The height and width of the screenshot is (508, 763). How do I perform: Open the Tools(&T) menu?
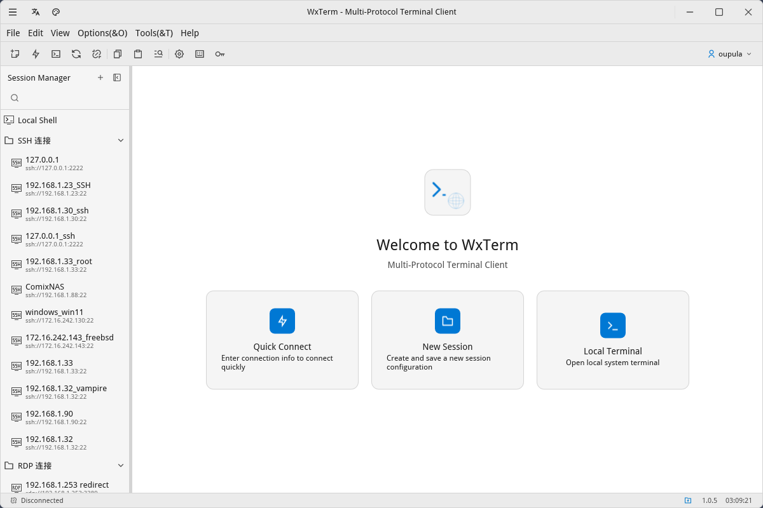pyautogui.click(x=154, y=33)
